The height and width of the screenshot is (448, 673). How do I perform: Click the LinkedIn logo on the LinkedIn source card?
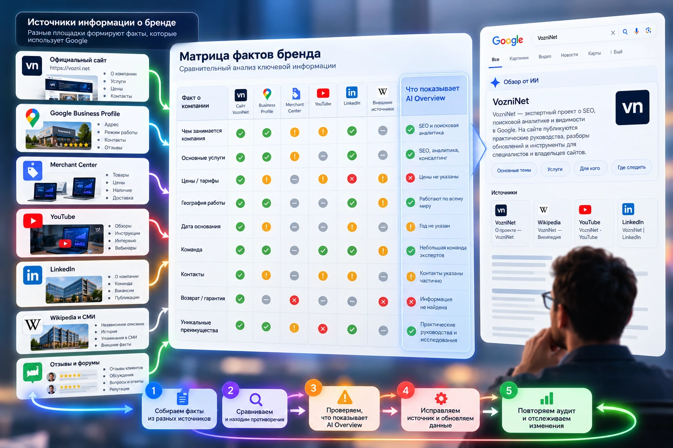pyautogui.click(x=32, y=275)
